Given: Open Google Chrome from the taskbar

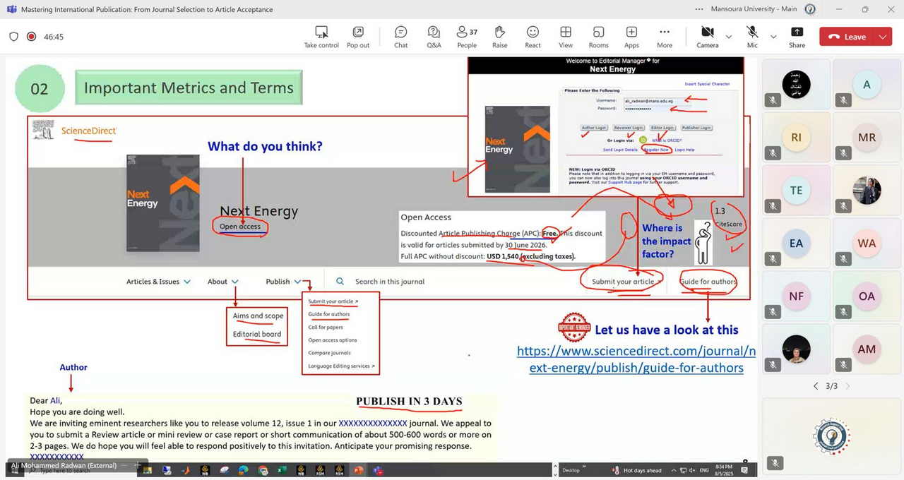Looking at the screenshot, I should [263, 470].
